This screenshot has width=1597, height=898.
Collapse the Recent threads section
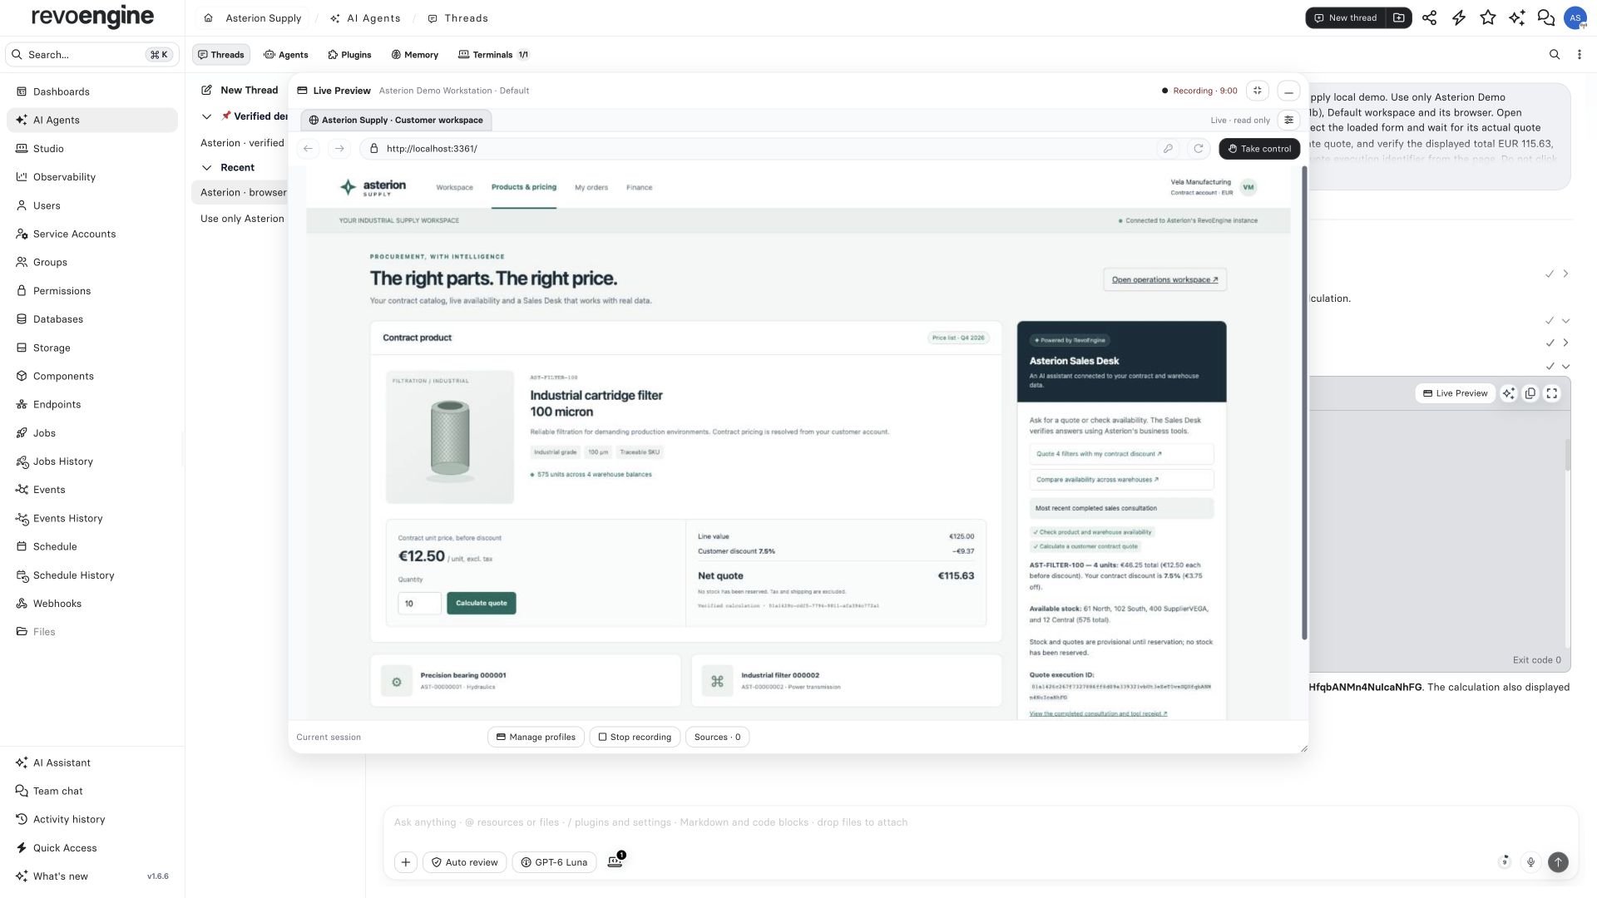coord(207,168)
